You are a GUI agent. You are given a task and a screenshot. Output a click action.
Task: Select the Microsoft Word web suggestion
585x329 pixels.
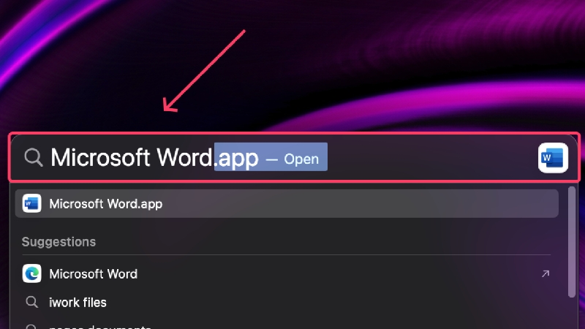coord(287,273)
